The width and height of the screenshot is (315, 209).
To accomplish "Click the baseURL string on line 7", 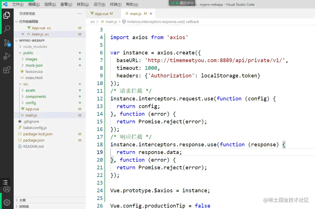I will [x=215, y=60].
